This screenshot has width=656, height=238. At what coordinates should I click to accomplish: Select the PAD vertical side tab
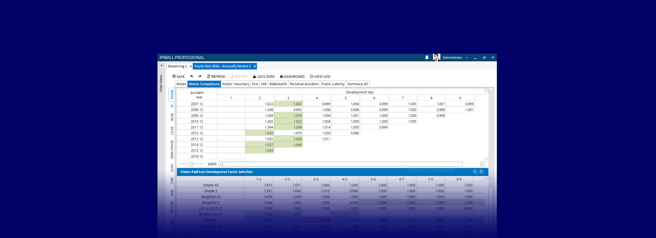(172, 192)
